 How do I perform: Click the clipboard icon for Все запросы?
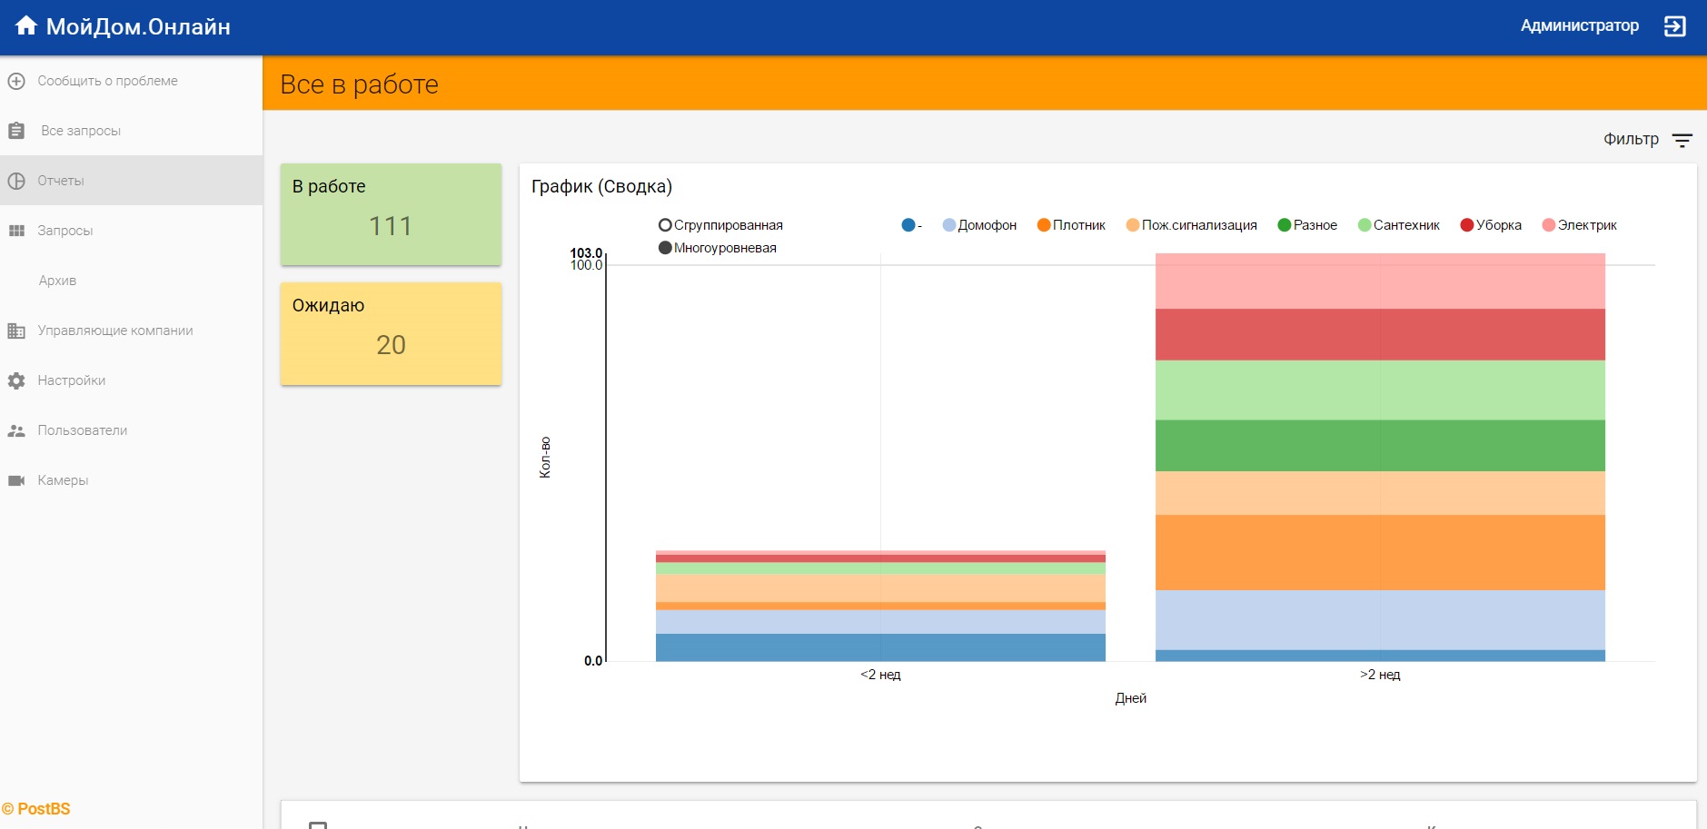tap(16, 131)
